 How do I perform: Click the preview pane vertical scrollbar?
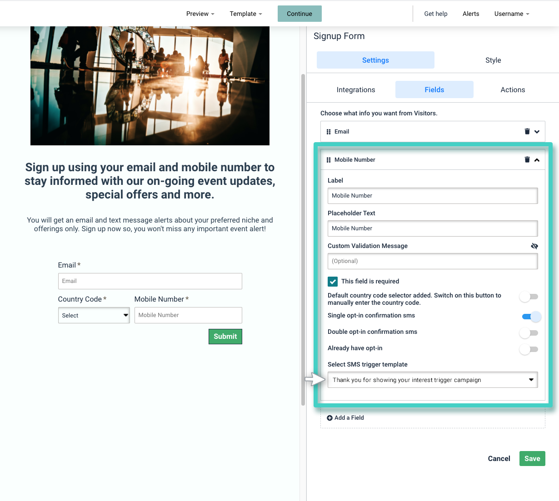[303, 239]
